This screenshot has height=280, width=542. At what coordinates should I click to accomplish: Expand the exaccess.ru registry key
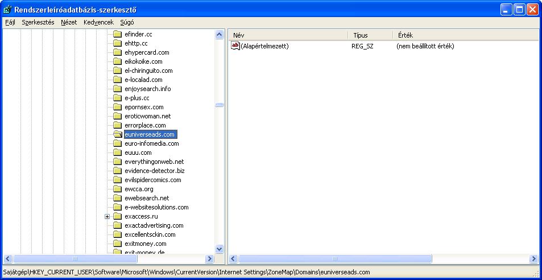[107, 216]
